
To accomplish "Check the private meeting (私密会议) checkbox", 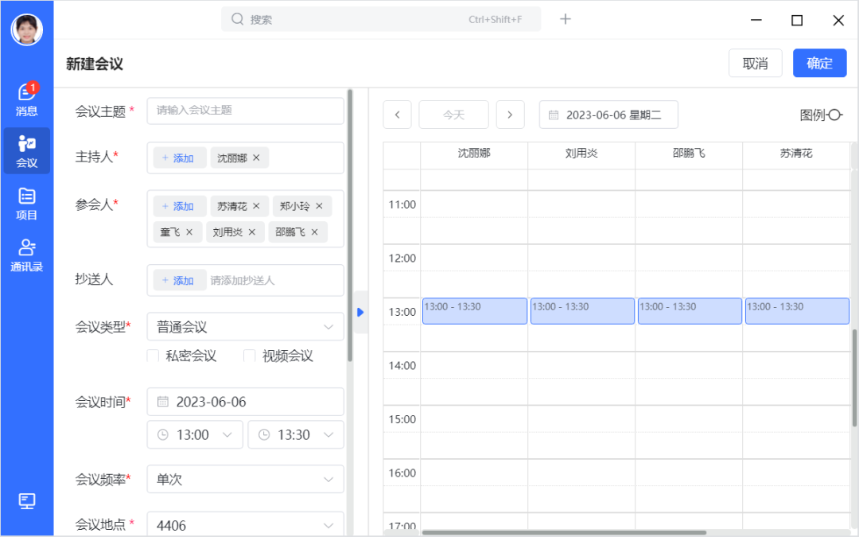I will click(x=153, y=356).
